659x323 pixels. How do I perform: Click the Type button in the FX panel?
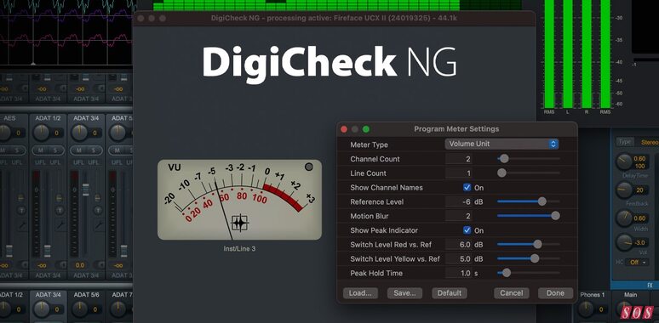(625, 142)
